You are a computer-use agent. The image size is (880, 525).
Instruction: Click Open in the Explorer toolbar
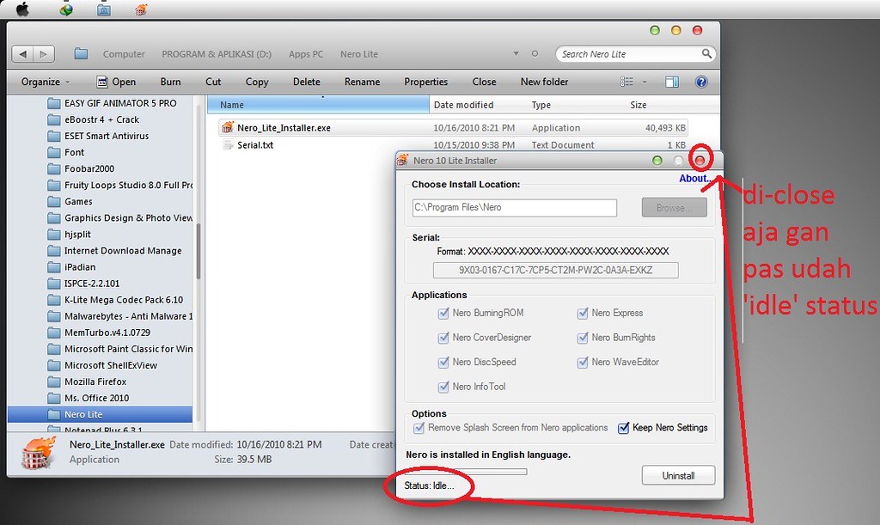tap(116, 82)
